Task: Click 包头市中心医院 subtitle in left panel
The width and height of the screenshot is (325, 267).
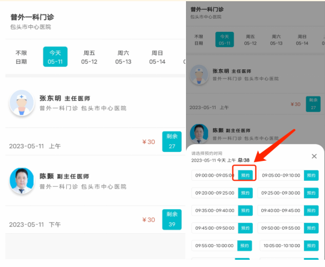Action: point(31,27)
